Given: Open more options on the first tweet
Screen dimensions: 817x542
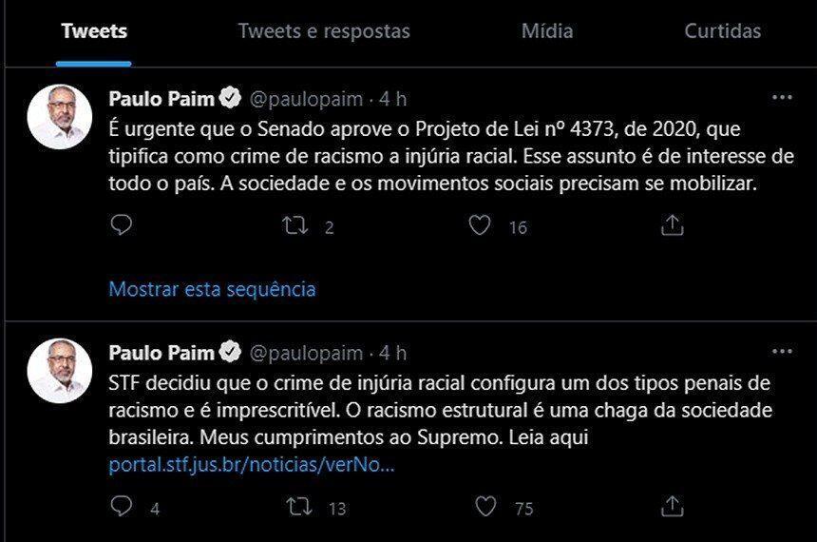Looking at the screenshot, I should (782, 97).
